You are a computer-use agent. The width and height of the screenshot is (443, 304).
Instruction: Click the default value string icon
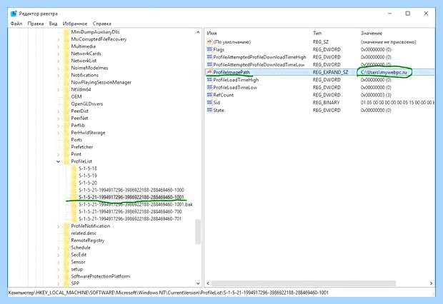point(209,42)
